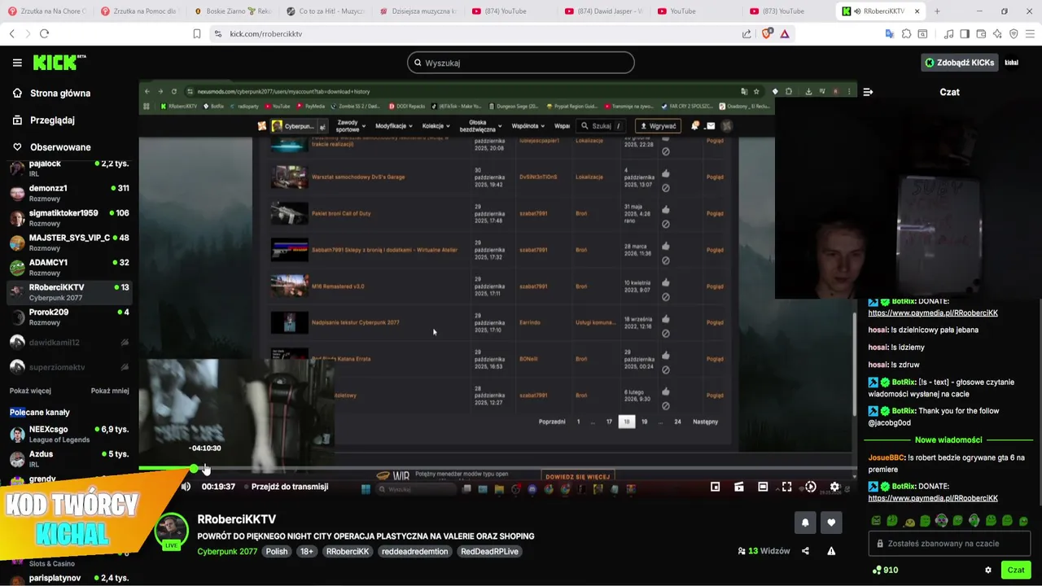Open Azdus recommended channel
The image size is (1042, 586).
68,459
